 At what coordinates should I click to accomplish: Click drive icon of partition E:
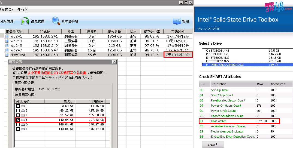point(23,115)
